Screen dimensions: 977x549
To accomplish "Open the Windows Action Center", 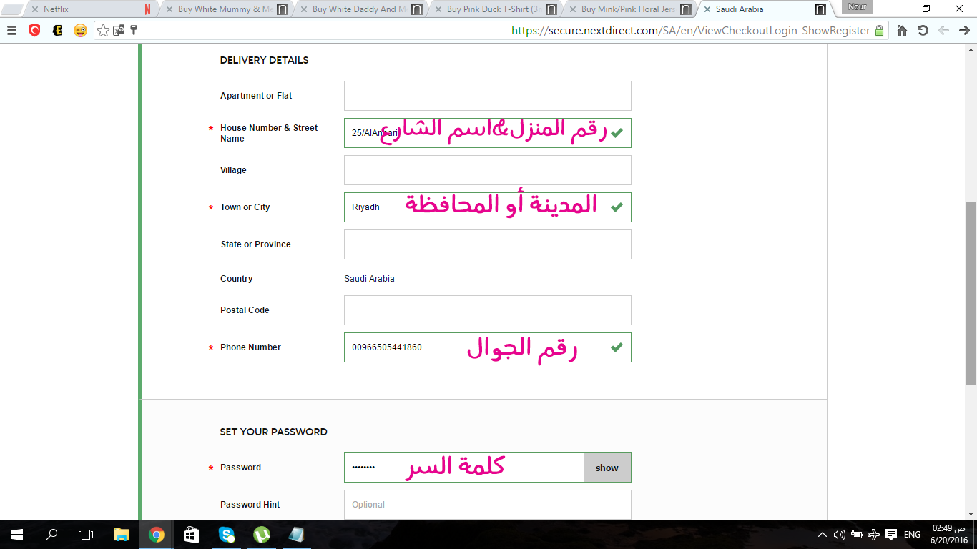I will point(890,535).
